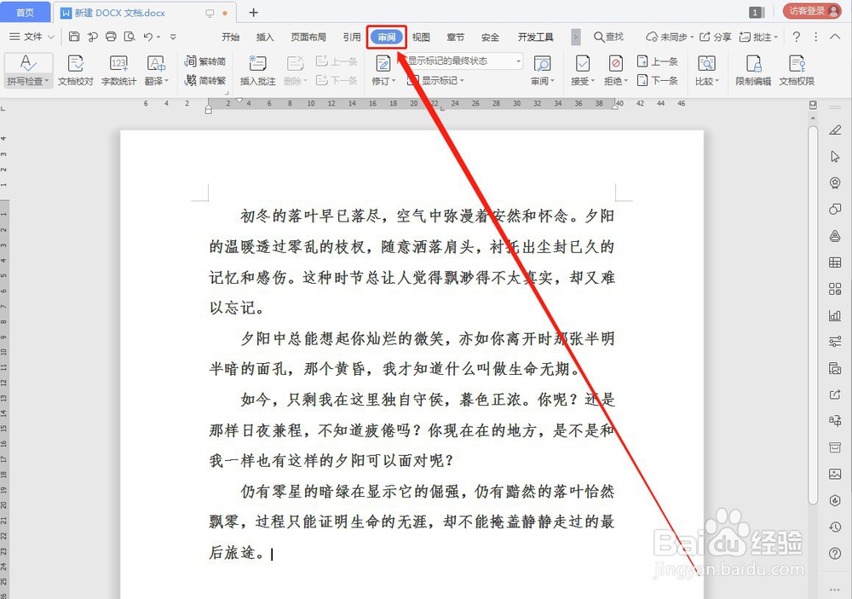Convert text with 繁转简

coord(206,61)
